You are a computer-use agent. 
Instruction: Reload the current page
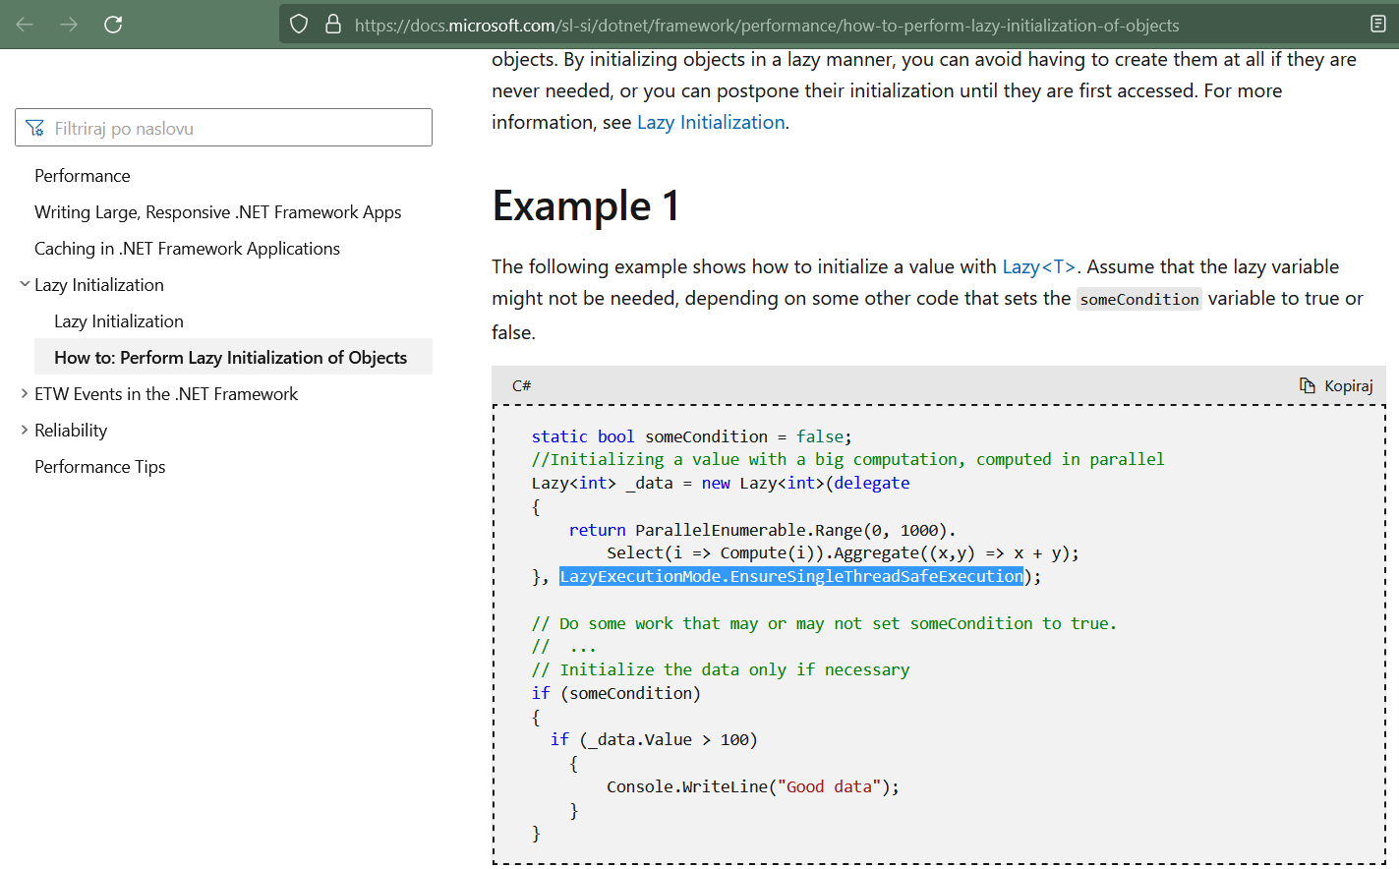click(x=113, y=25)
